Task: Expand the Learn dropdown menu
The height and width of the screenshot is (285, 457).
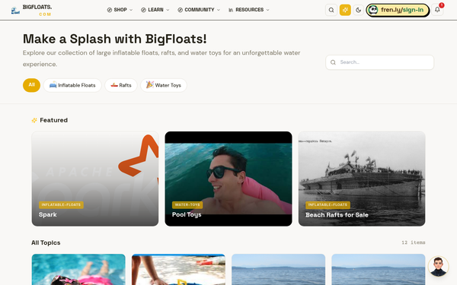Action: tap(155, 10)
